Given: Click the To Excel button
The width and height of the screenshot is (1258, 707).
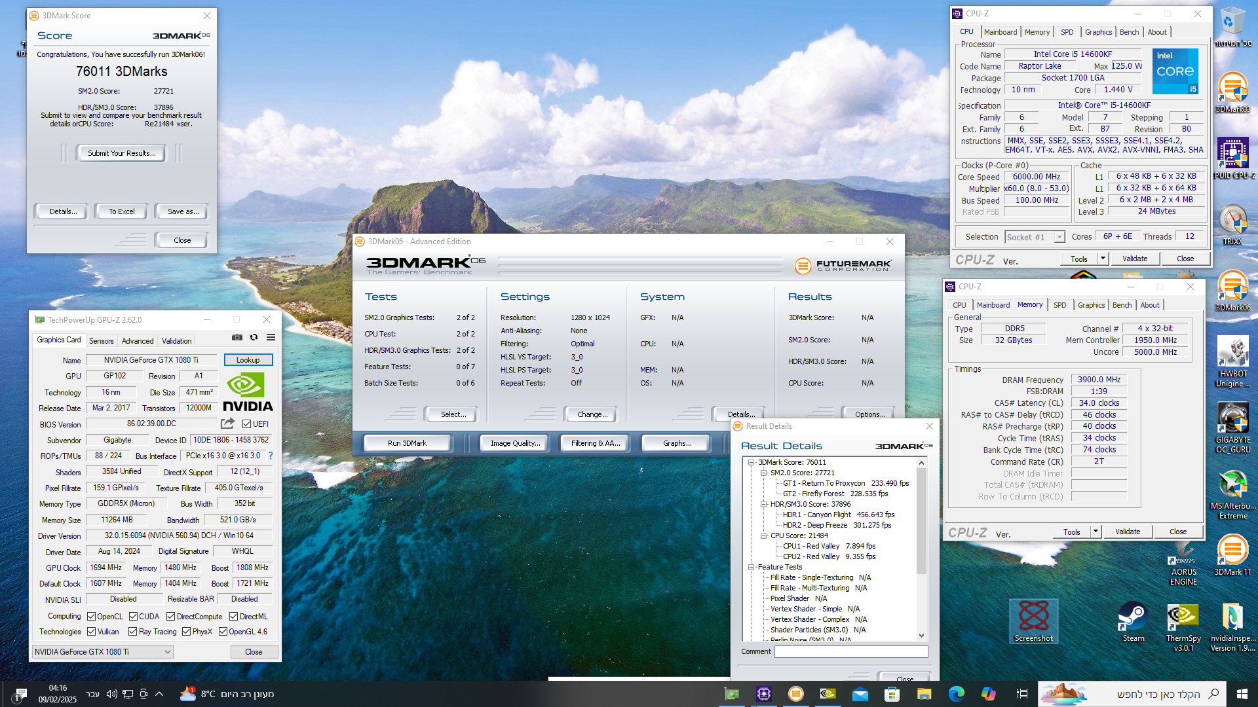Looking at the screenshot, I should click(x=122, y=211).
